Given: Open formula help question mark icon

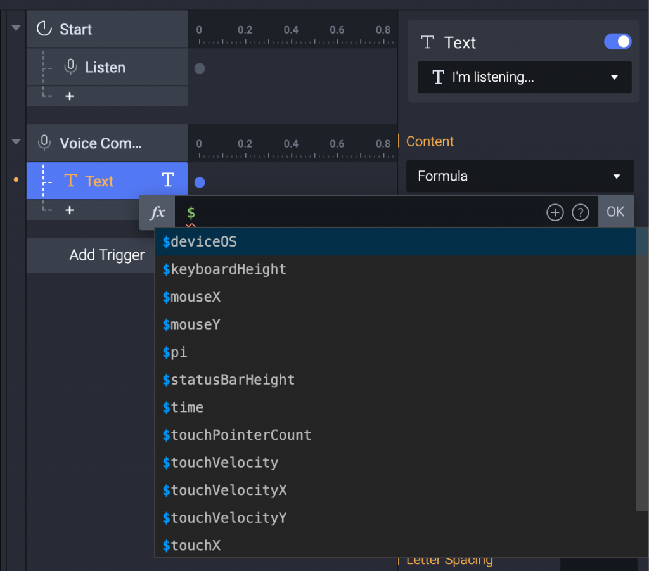Looking at the screenshot, I should click(x=581, y=213).
